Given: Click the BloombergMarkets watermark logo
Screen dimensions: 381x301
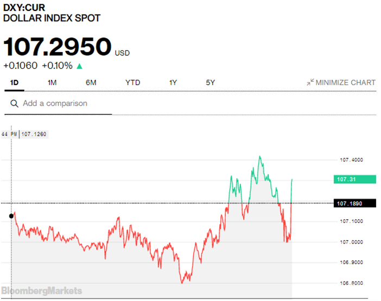Looking at the screenshot, I should [41, 291].
